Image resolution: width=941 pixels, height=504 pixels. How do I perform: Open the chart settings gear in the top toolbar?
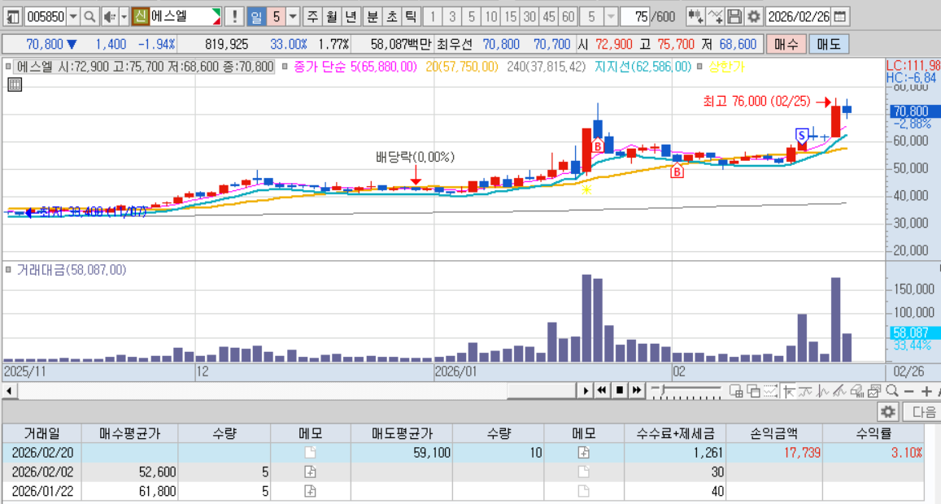pyautogui.click(x=753, y=17)
